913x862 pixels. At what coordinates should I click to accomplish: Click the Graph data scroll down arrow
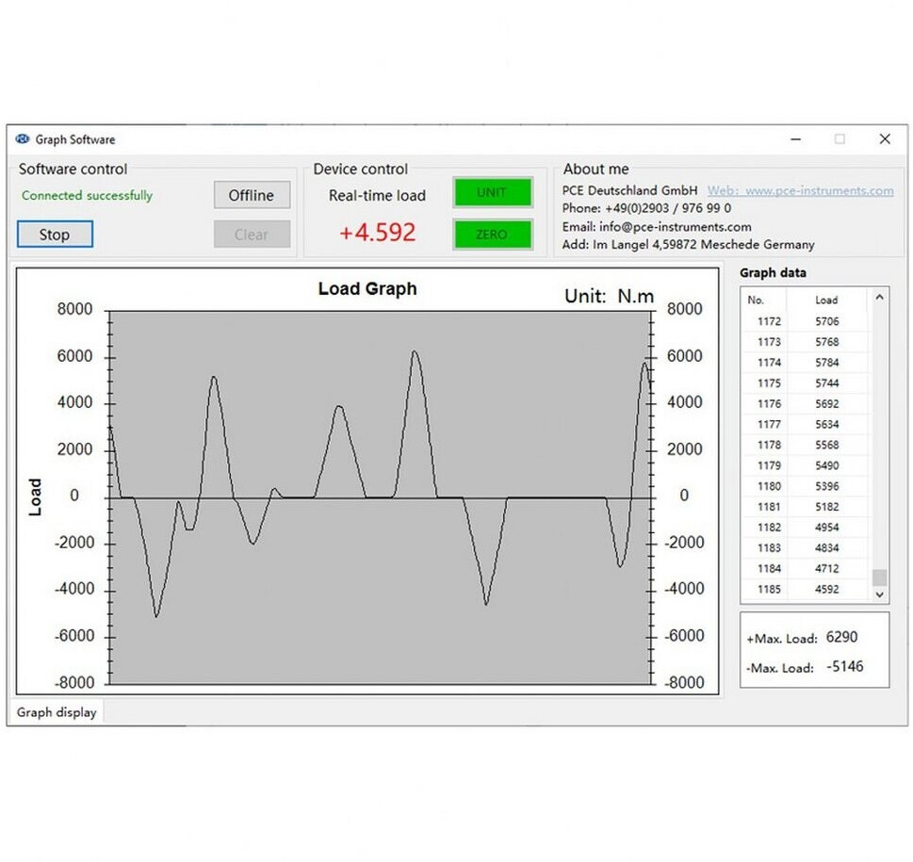click(879, 594)
